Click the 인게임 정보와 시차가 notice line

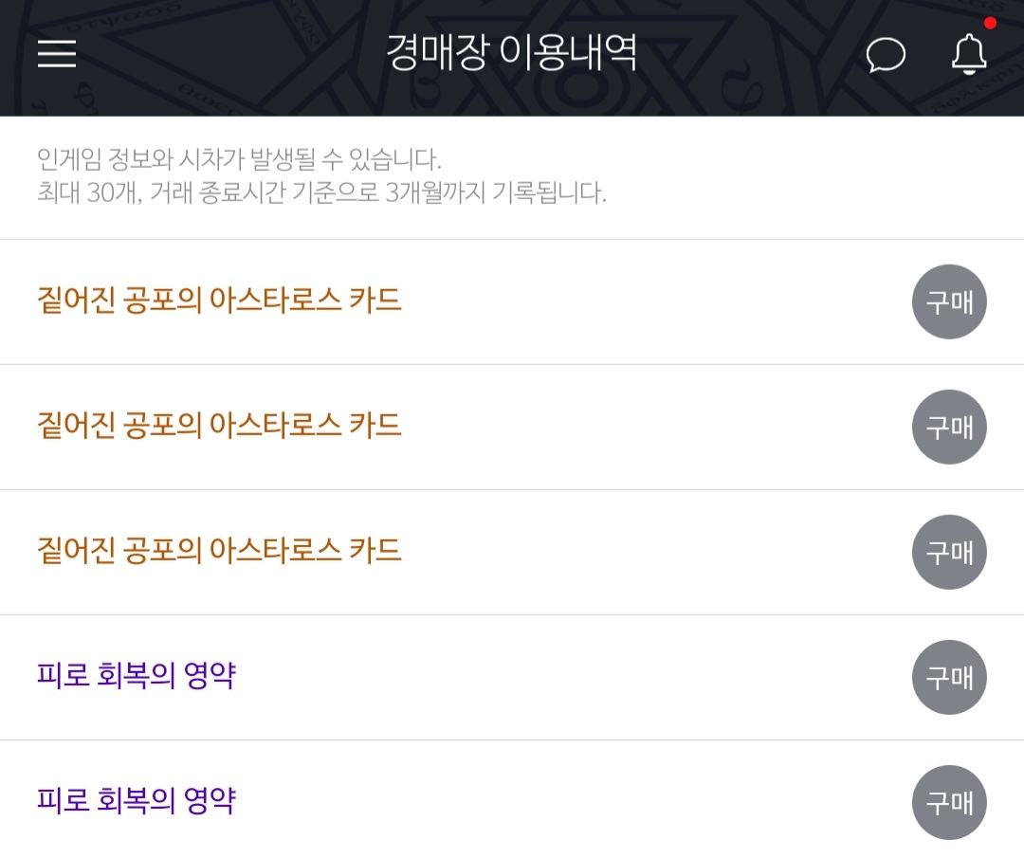239,158
